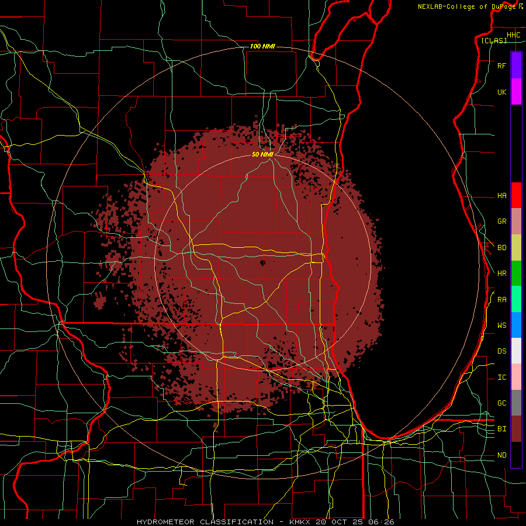This screenshot has height=526, width=526.
Task: Click the GR legend label
Action: tap(502, 222)
